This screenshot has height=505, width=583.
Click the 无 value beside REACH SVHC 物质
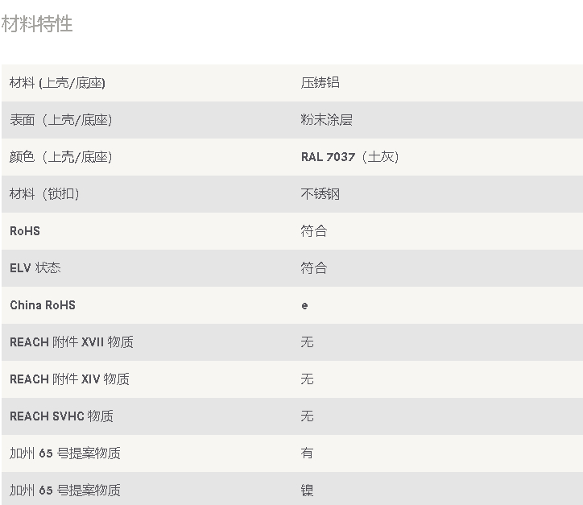[x=307, y=416]
